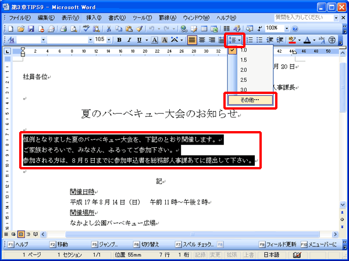Insert an Excel worksheet from the toolbar
Viewport: 349px width, 261px height.
(214, 28)
